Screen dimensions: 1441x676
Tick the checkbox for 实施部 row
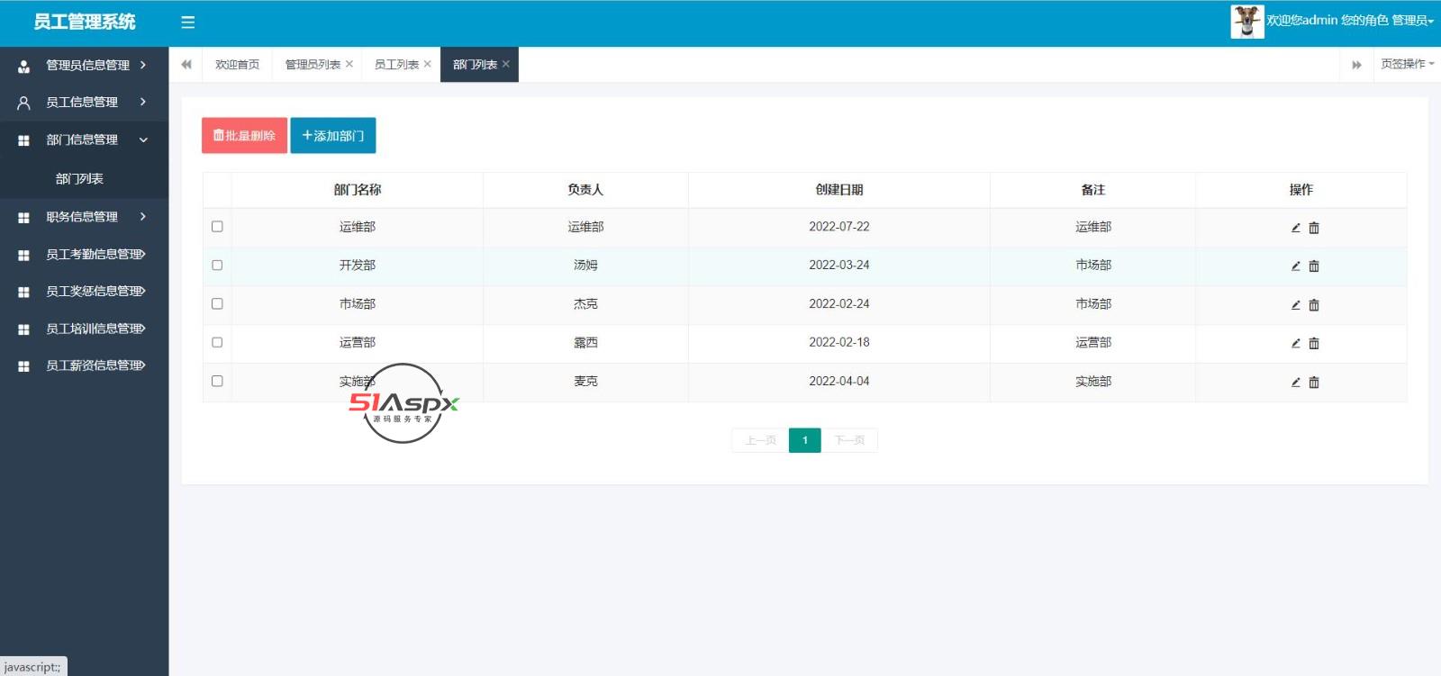click(217, 382)
